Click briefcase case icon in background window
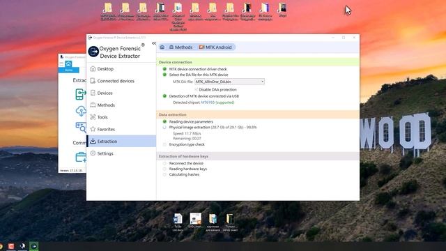 point(81,157)
